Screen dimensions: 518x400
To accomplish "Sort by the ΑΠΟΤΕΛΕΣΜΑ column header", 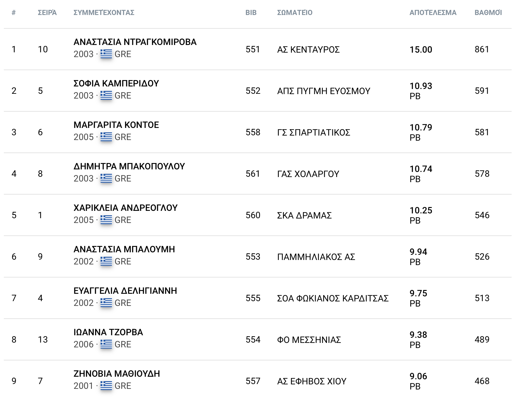I will (433, 13).
